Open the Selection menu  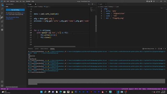12,1
